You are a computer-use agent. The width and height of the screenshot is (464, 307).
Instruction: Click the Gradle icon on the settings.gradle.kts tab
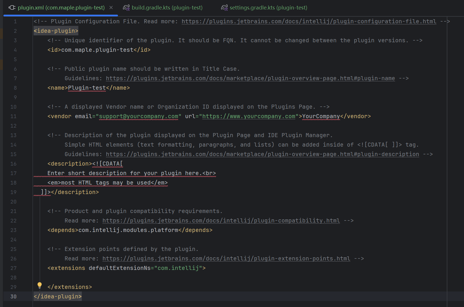pyautogui.click(x=224, y=7)
